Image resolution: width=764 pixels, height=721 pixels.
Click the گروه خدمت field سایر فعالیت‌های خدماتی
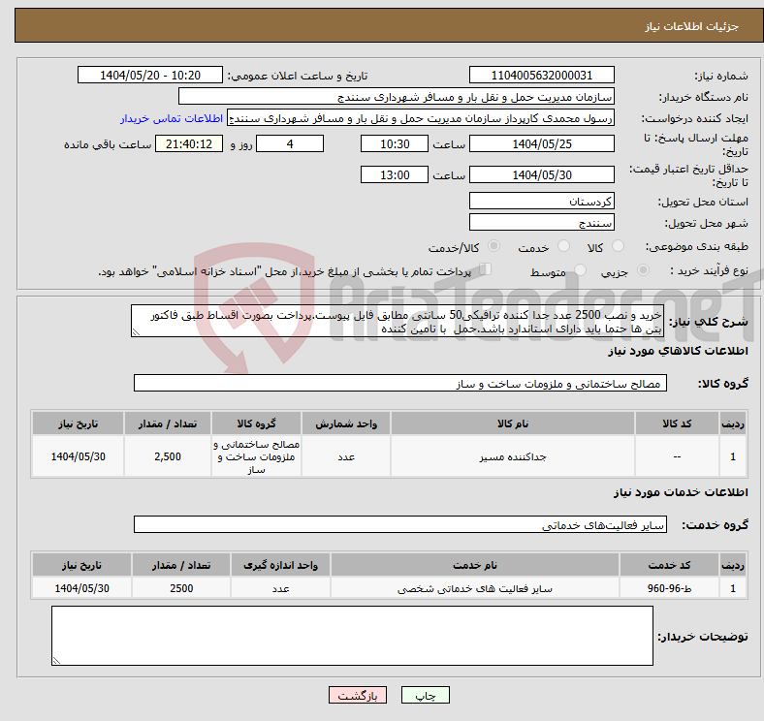[400, 524]
